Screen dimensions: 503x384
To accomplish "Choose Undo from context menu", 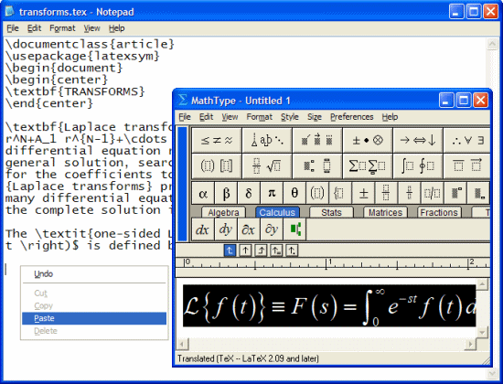I will click(x=94, y=274).
